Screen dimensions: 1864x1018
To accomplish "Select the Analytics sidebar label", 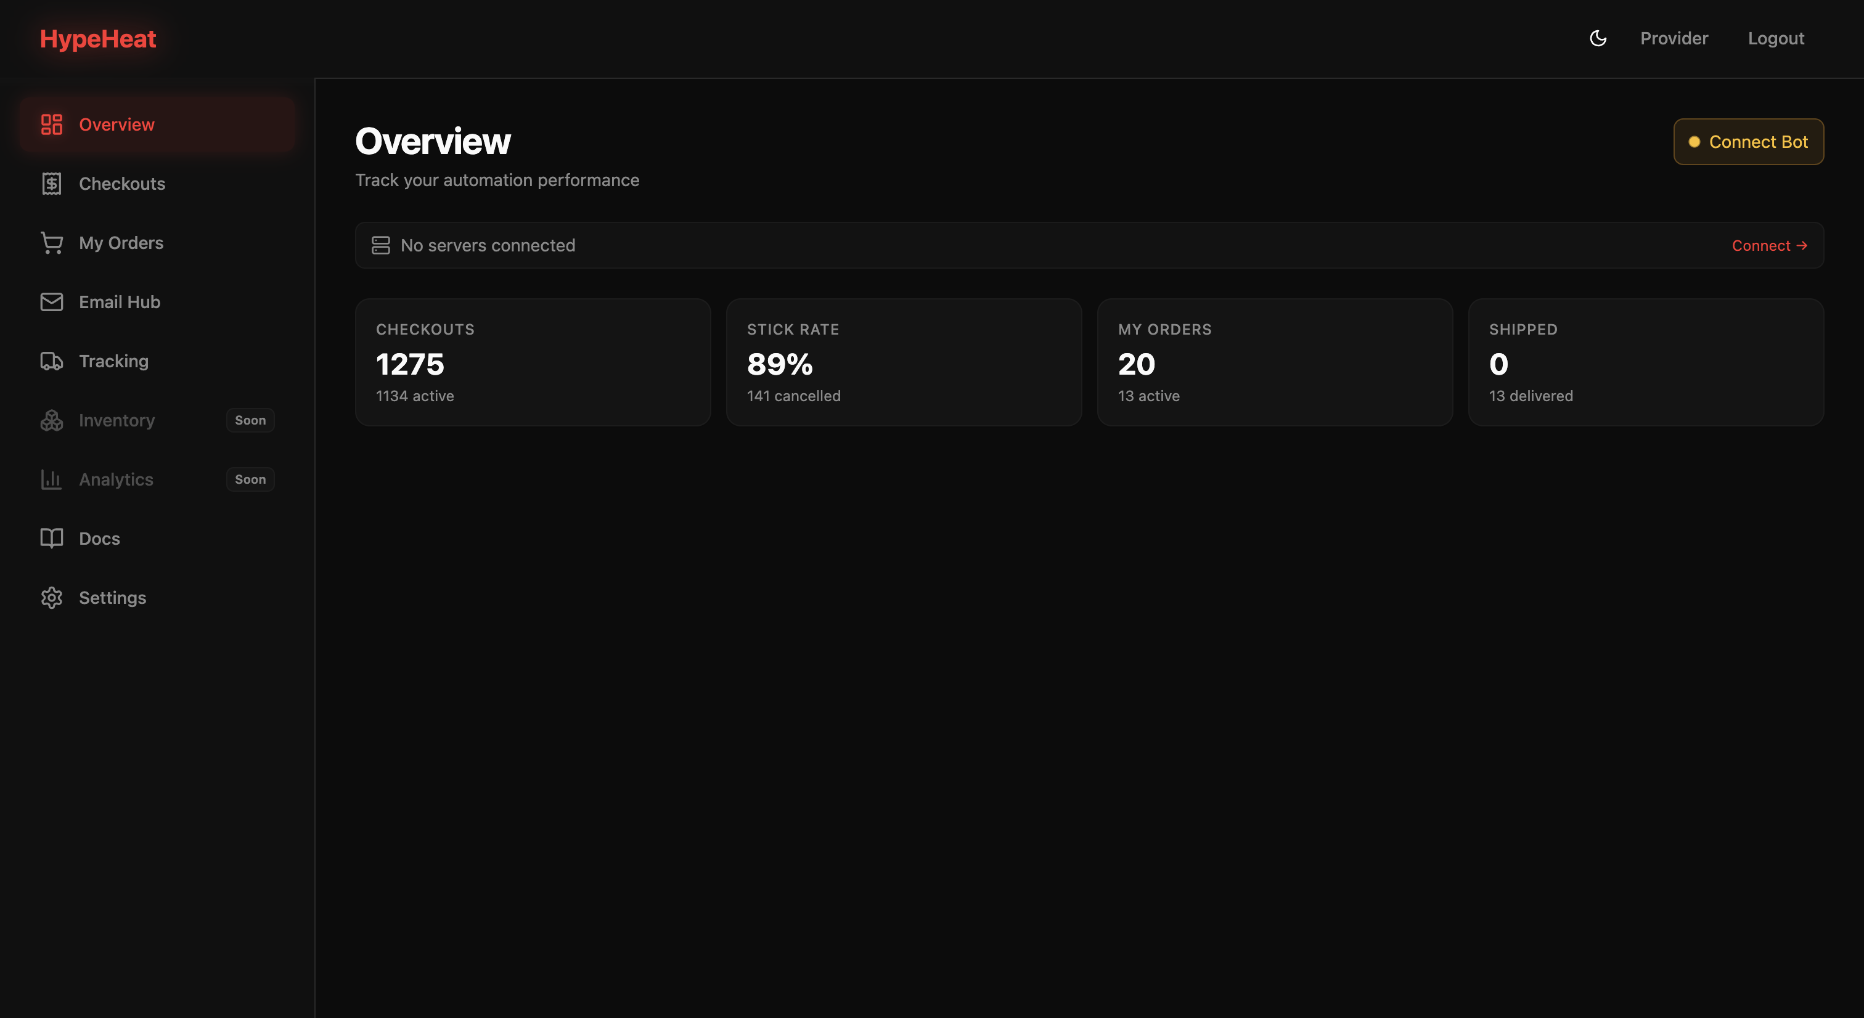I will pos(116,479).
